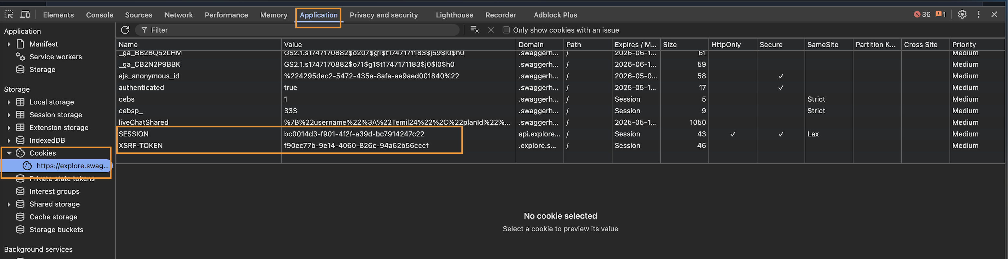Image resolution: width=1008 pixels, height=259 pixels.
Task: Expand the Manifest tree item
Action: (9, 44)
